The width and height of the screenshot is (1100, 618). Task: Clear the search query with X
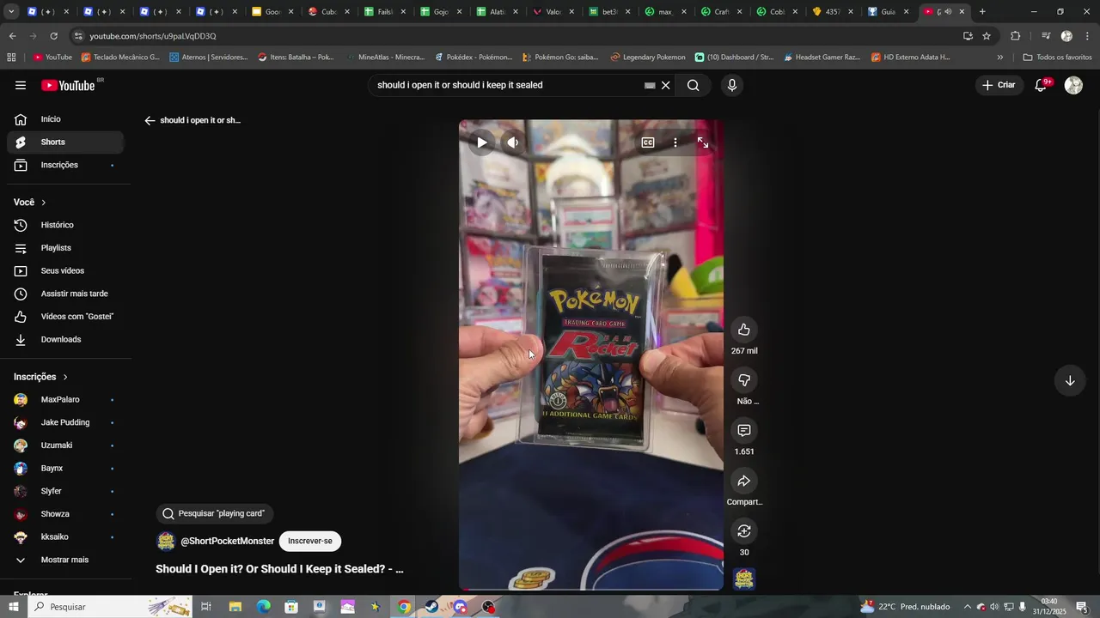665,85
